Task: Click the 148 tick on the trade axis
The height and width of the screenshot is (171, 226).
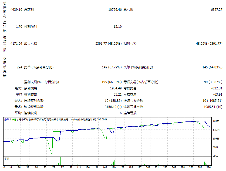Action: [104, 167]
